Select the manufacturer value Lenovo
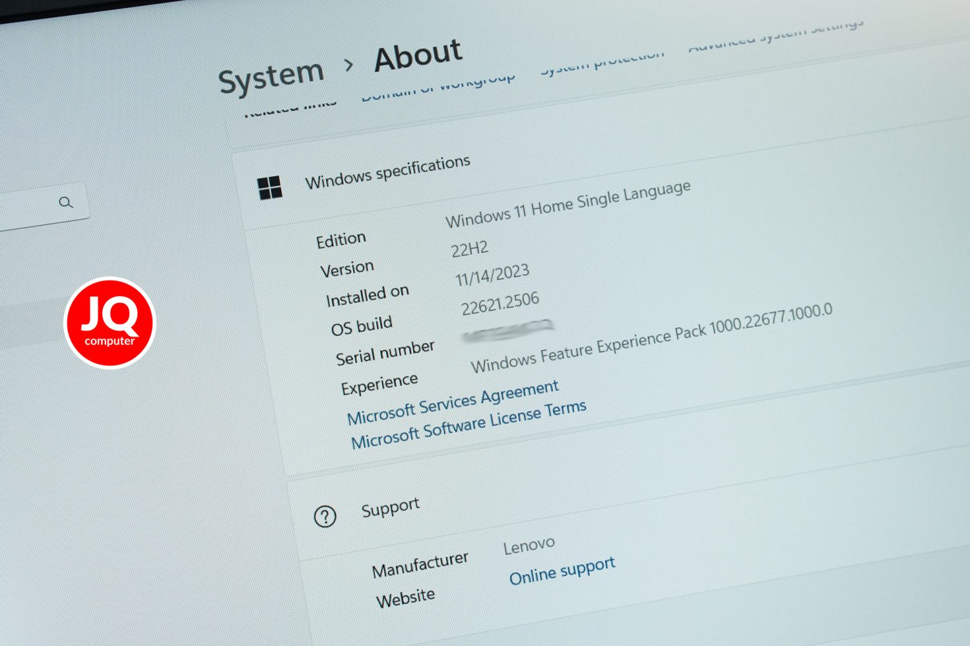This screenshot has height=646, width=970. pos(529,545)
